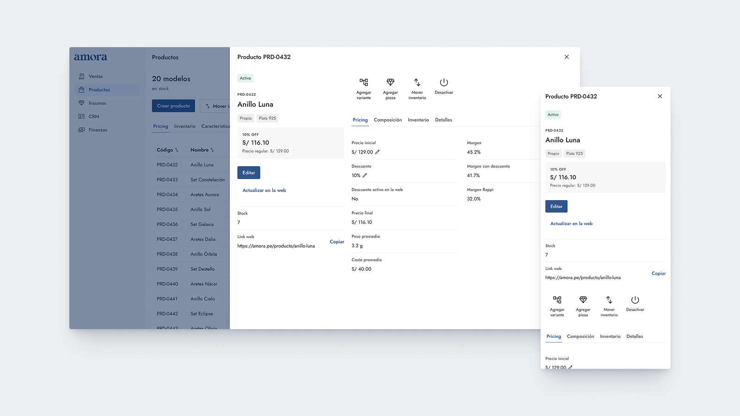Click Mover inventario icon in narrow mobile panel
740x416 pixels.
pos(609,300)
